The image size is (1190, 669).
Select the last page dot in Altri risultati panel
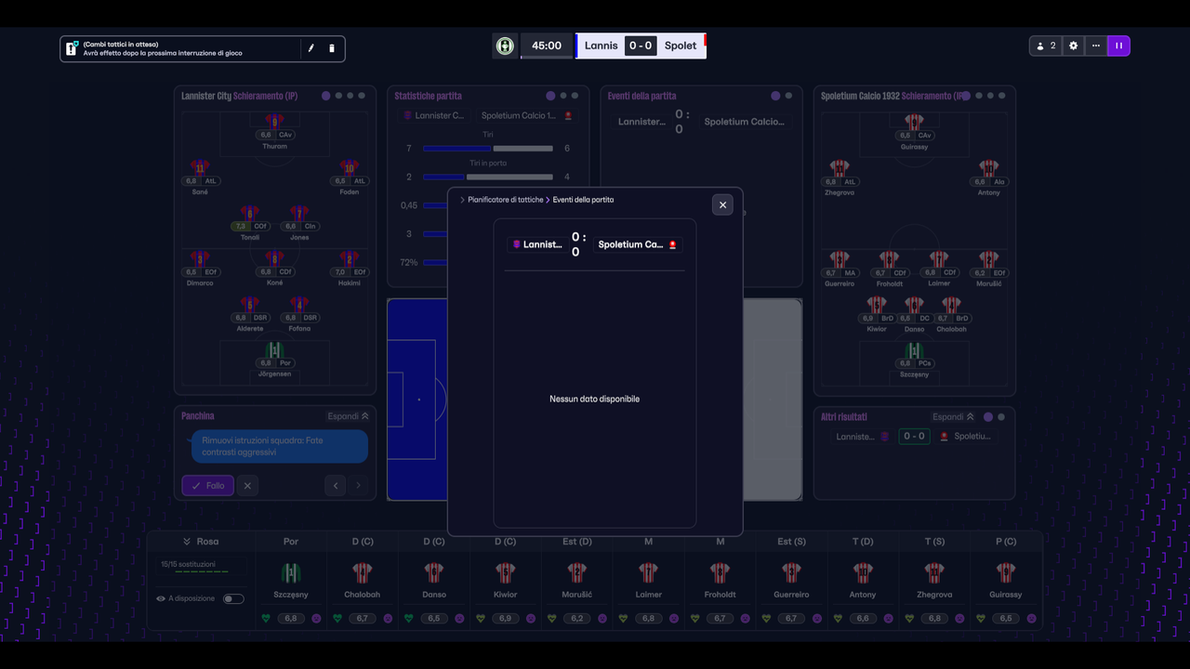click(1002, 417)
